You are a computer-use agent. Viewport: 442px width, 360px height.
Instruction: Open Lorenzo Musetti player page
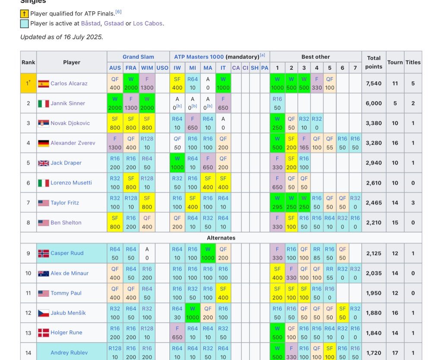[71, 183]
